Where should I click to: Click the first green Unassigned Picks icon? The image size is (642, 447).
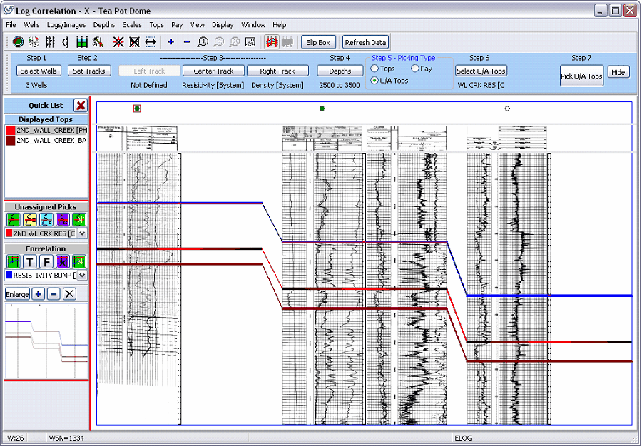point(14,219)
